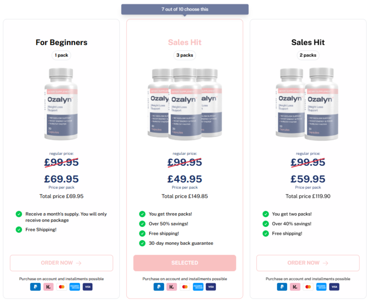Screen dimensions: 373x306
Task: Click the '7 out of 10 choose this' banner
Action: click(x=185, y=9)
